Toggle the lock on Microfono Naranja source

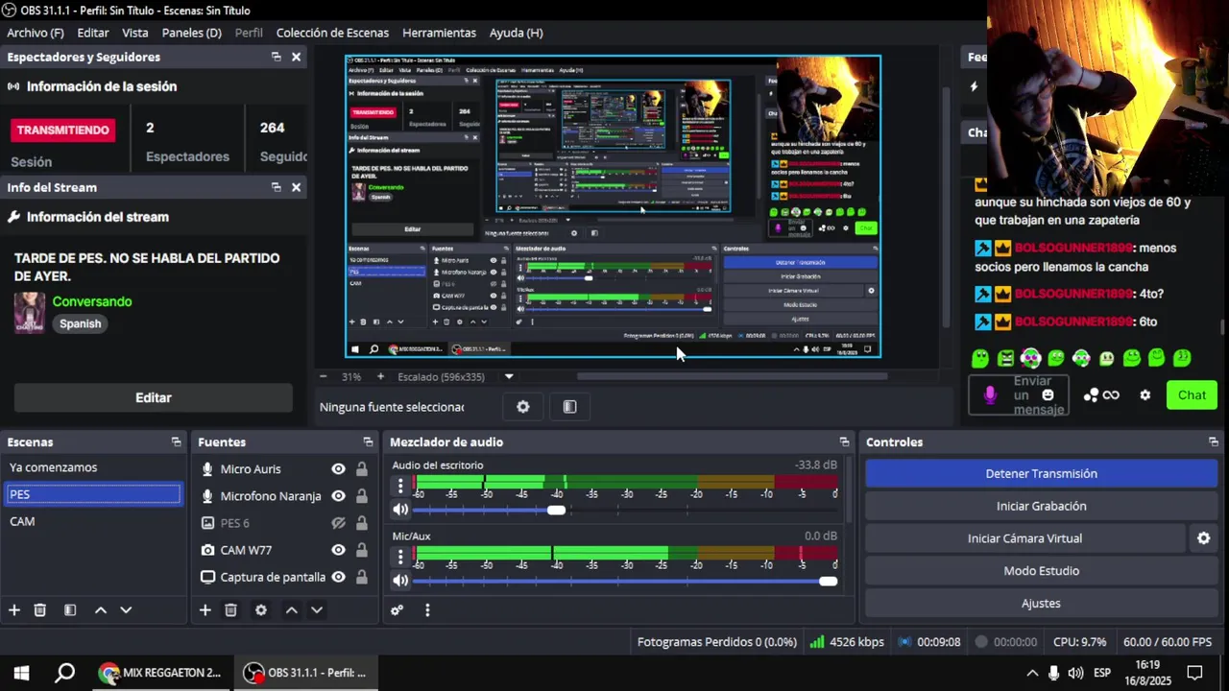click(x=362, y=496)
